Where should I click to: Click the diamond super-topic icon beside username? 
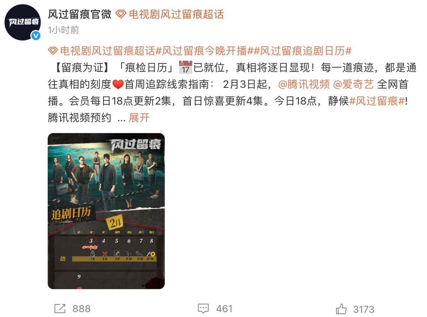[x=121, y=15]
